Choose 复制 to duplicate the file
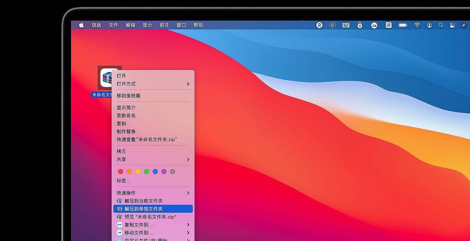Image resolution: width=470 pixels, height=241 pixels. pyautogui.click(x=153, y=124)
